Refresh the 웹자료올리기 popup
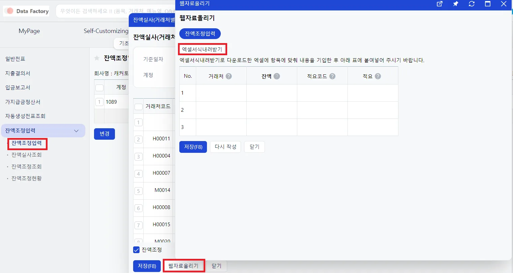This screenshot has width=513, height=273. (472, 4)
